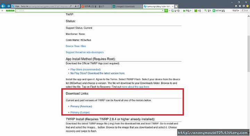Image resolution: width=250 pixels, height=136 pixels.
Task: Focus the browser address bar URL
Action: point(42,6)
